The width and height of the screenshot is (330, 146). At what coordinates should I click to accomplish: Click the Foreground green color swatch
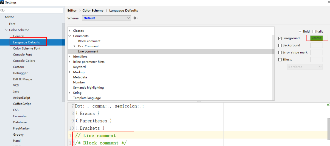[317, 38]
